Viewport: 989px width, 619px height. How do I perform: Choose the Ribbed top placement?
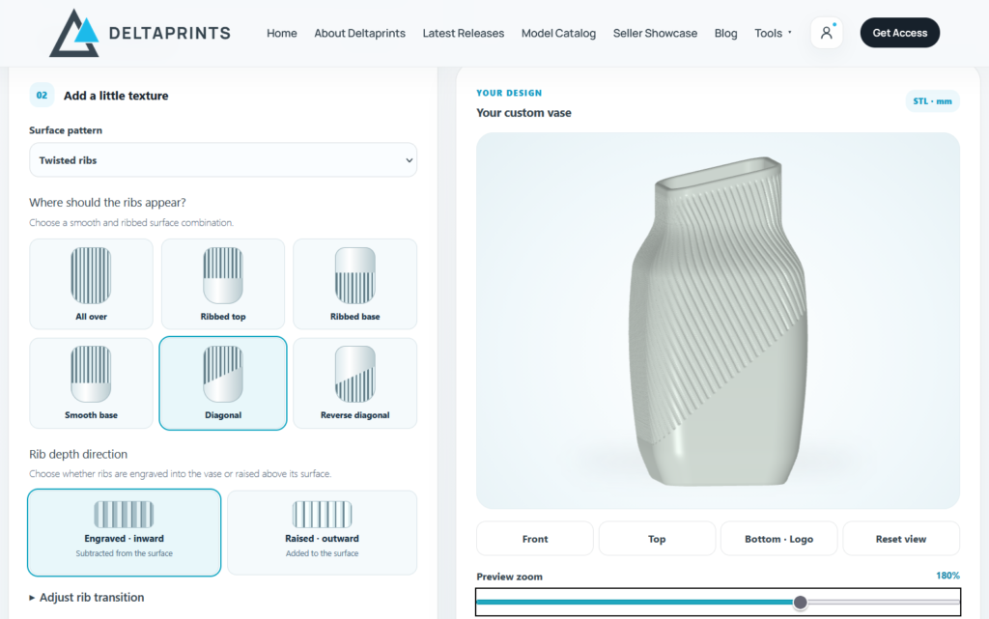pos(223,284)
